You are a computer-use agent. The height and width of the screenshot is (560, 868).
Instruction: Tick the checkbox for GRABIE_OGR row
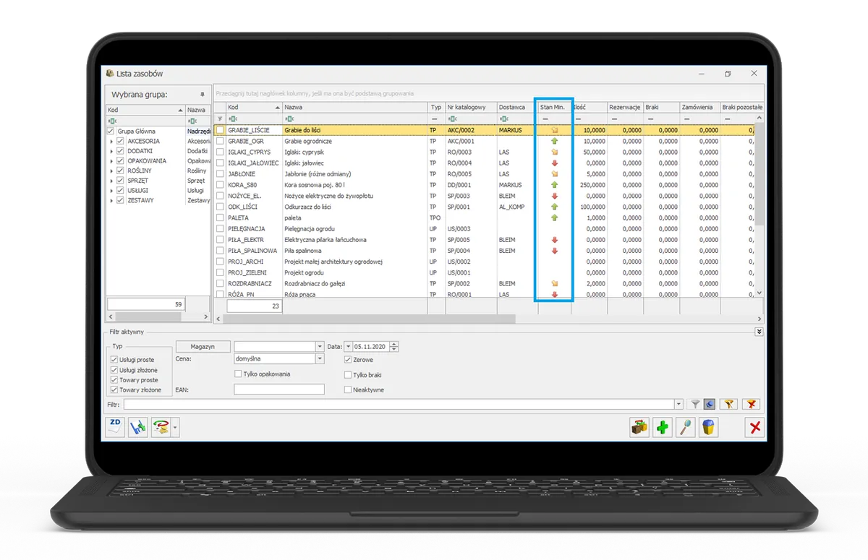click(x=220, y=142)
